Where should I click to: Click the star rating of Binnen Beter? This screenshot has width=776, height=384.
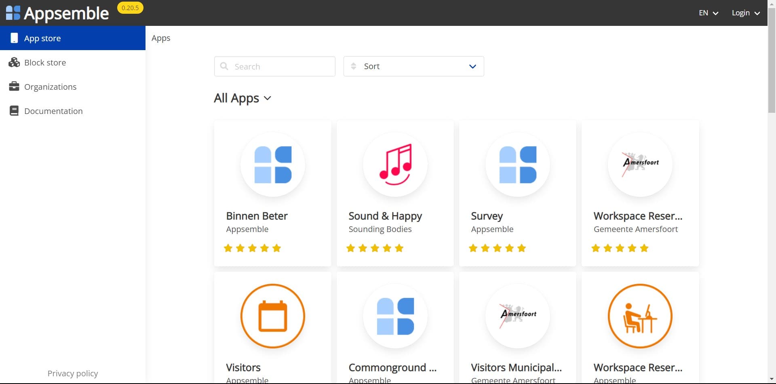tap(252, 248)
